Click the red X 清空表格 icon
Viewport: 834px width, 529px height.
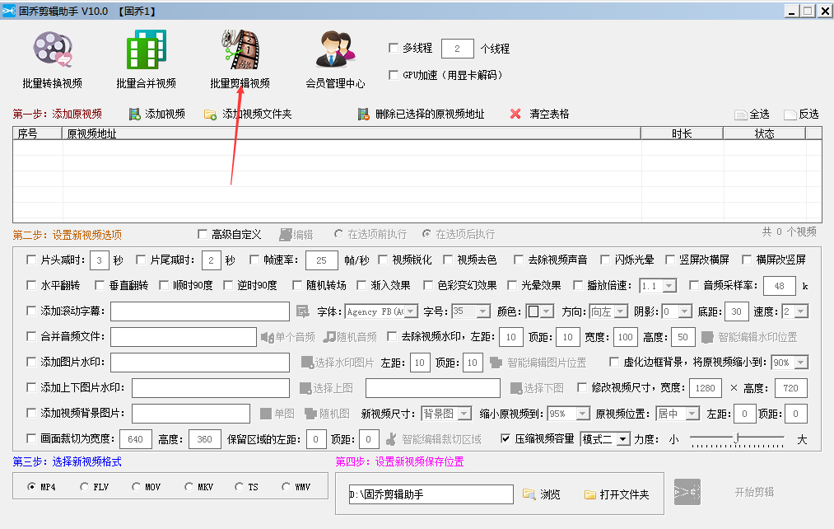tap(515, 114)
